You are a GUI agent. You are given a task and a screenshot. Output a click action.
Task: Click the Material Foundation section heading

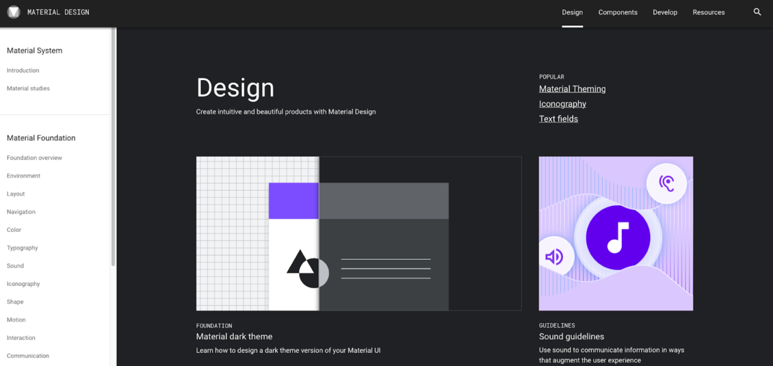coord(41,138)
